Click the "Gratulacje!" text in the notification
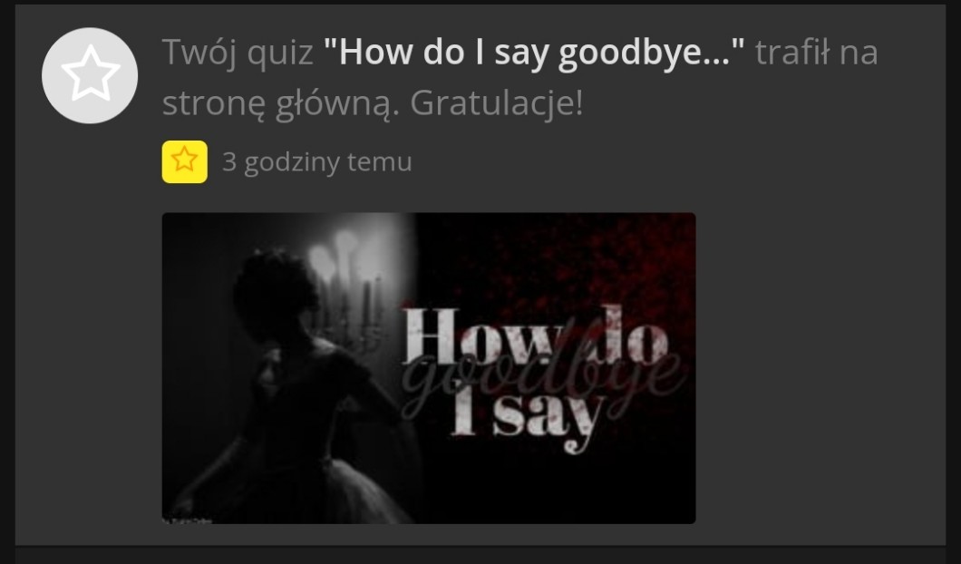 point(497,103)
